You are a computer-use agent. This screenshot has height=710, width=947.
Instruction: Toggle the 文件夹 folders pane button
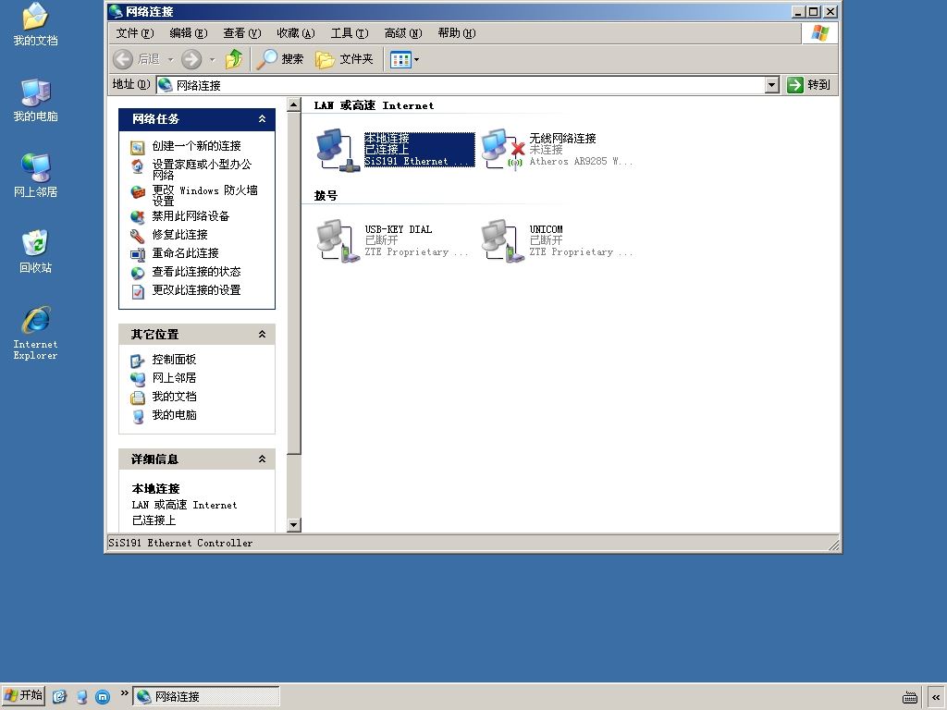click(x=344, y=59)
